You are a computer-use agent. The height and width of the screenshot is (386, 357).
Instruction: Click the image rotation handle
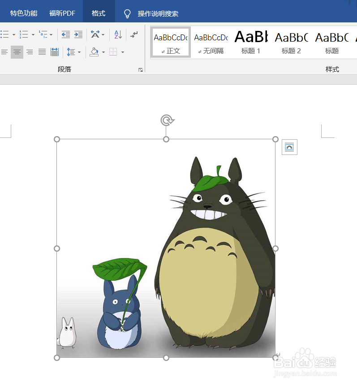click(x=167, y=120)
